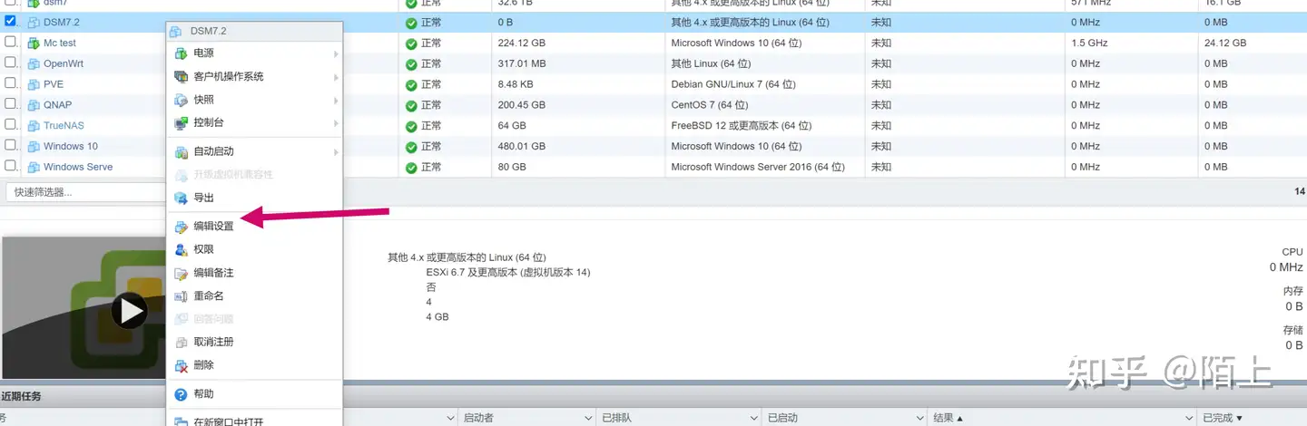Check the Mc test row checkbox
This screenshot has height=426, width=1307.
pos(11,42)
